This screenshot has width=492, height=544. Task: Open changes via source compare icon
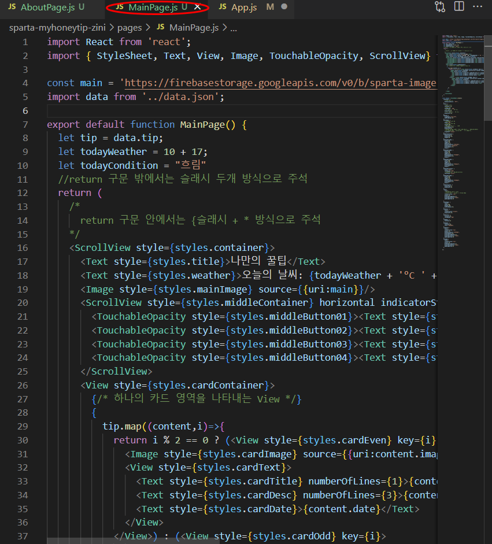(440, 6)
